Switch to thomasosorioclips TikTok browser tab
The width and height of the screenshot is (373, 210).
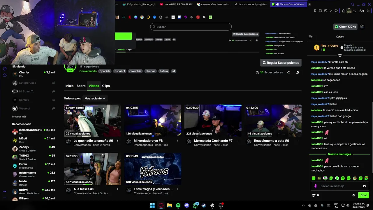251,4
